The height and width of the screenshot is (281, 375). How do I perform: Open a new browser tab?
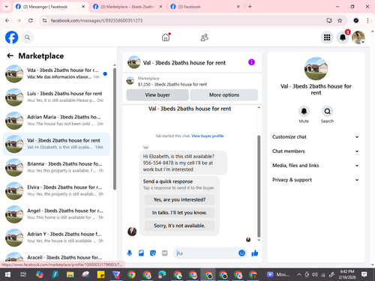click(x=250, y=7)
